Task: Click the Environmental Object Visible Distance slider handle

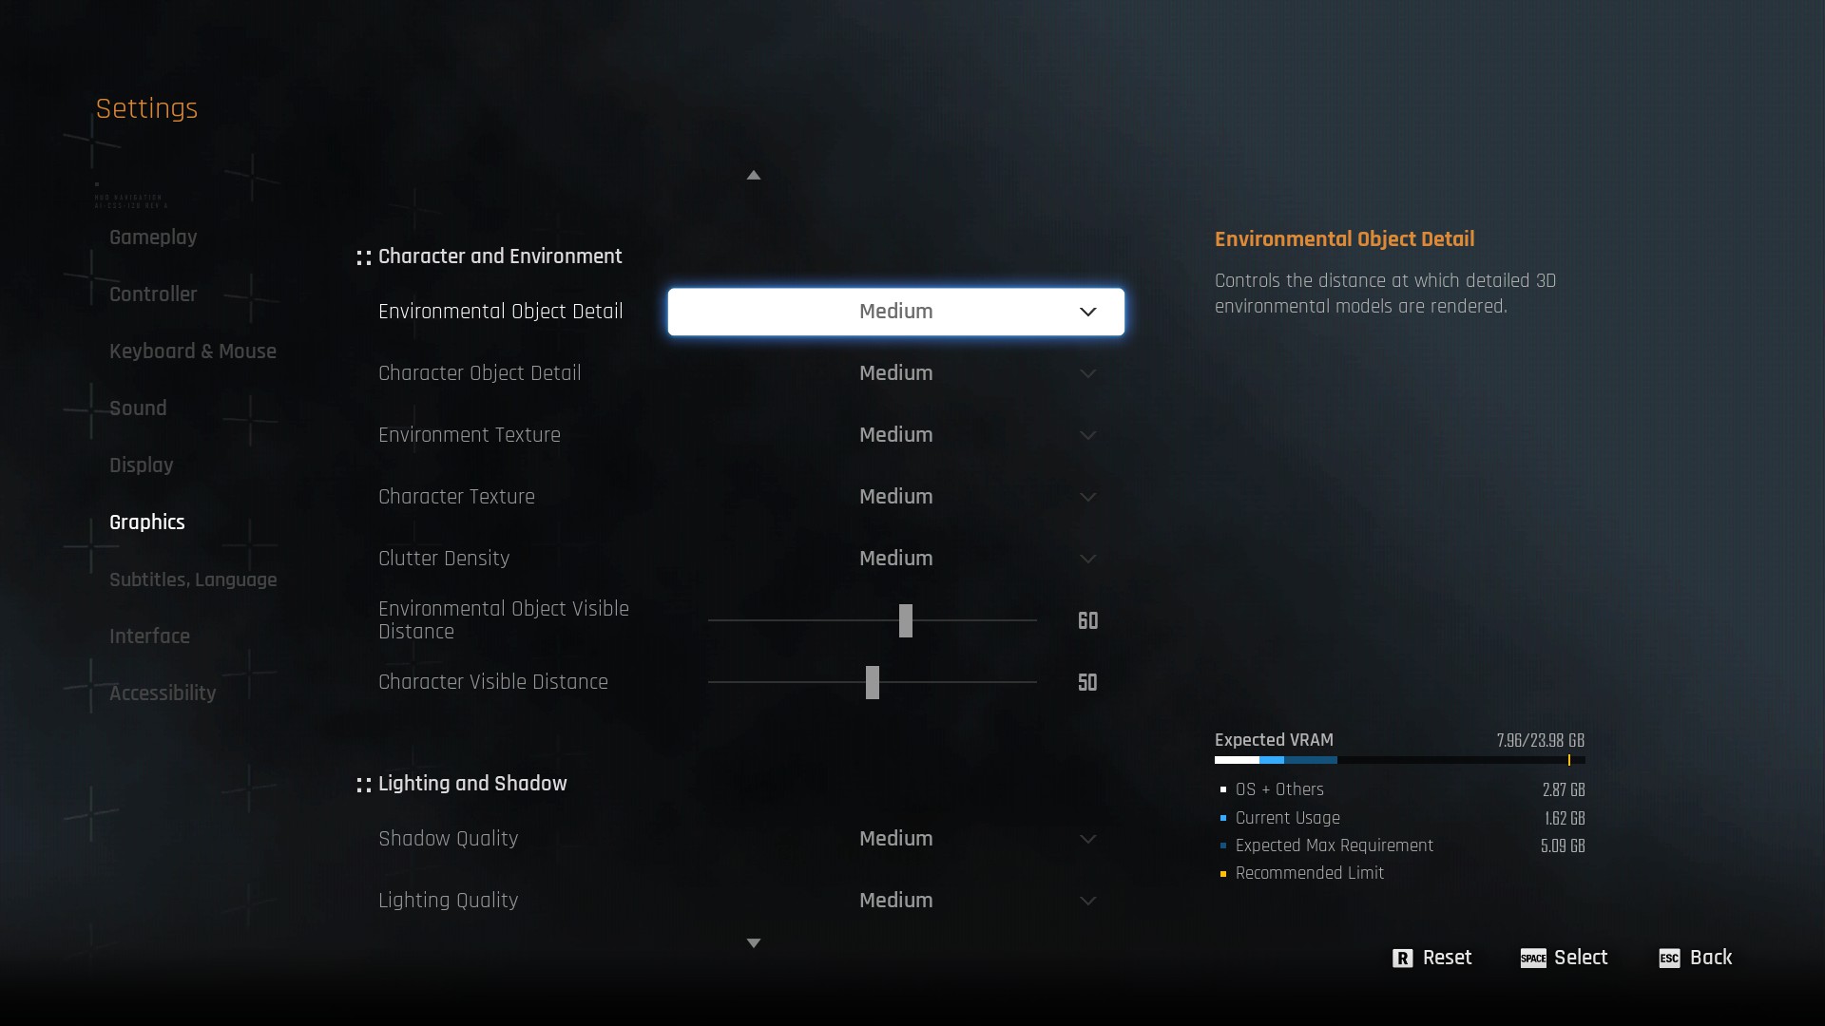Action: coord(906,621)
